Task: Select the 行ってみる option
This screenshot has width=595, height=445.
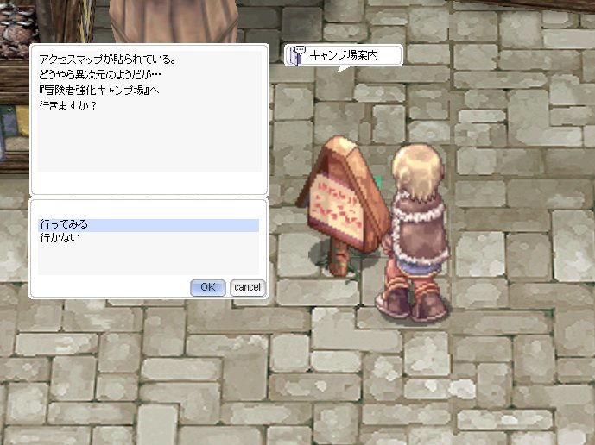Action: tap(149, 225)
